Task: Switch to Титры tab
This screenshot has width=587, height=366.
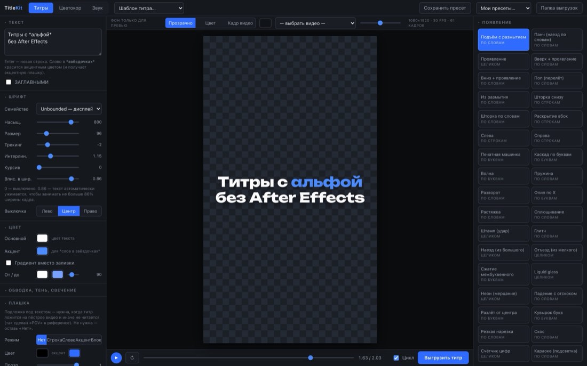Action: pos(41,8)
